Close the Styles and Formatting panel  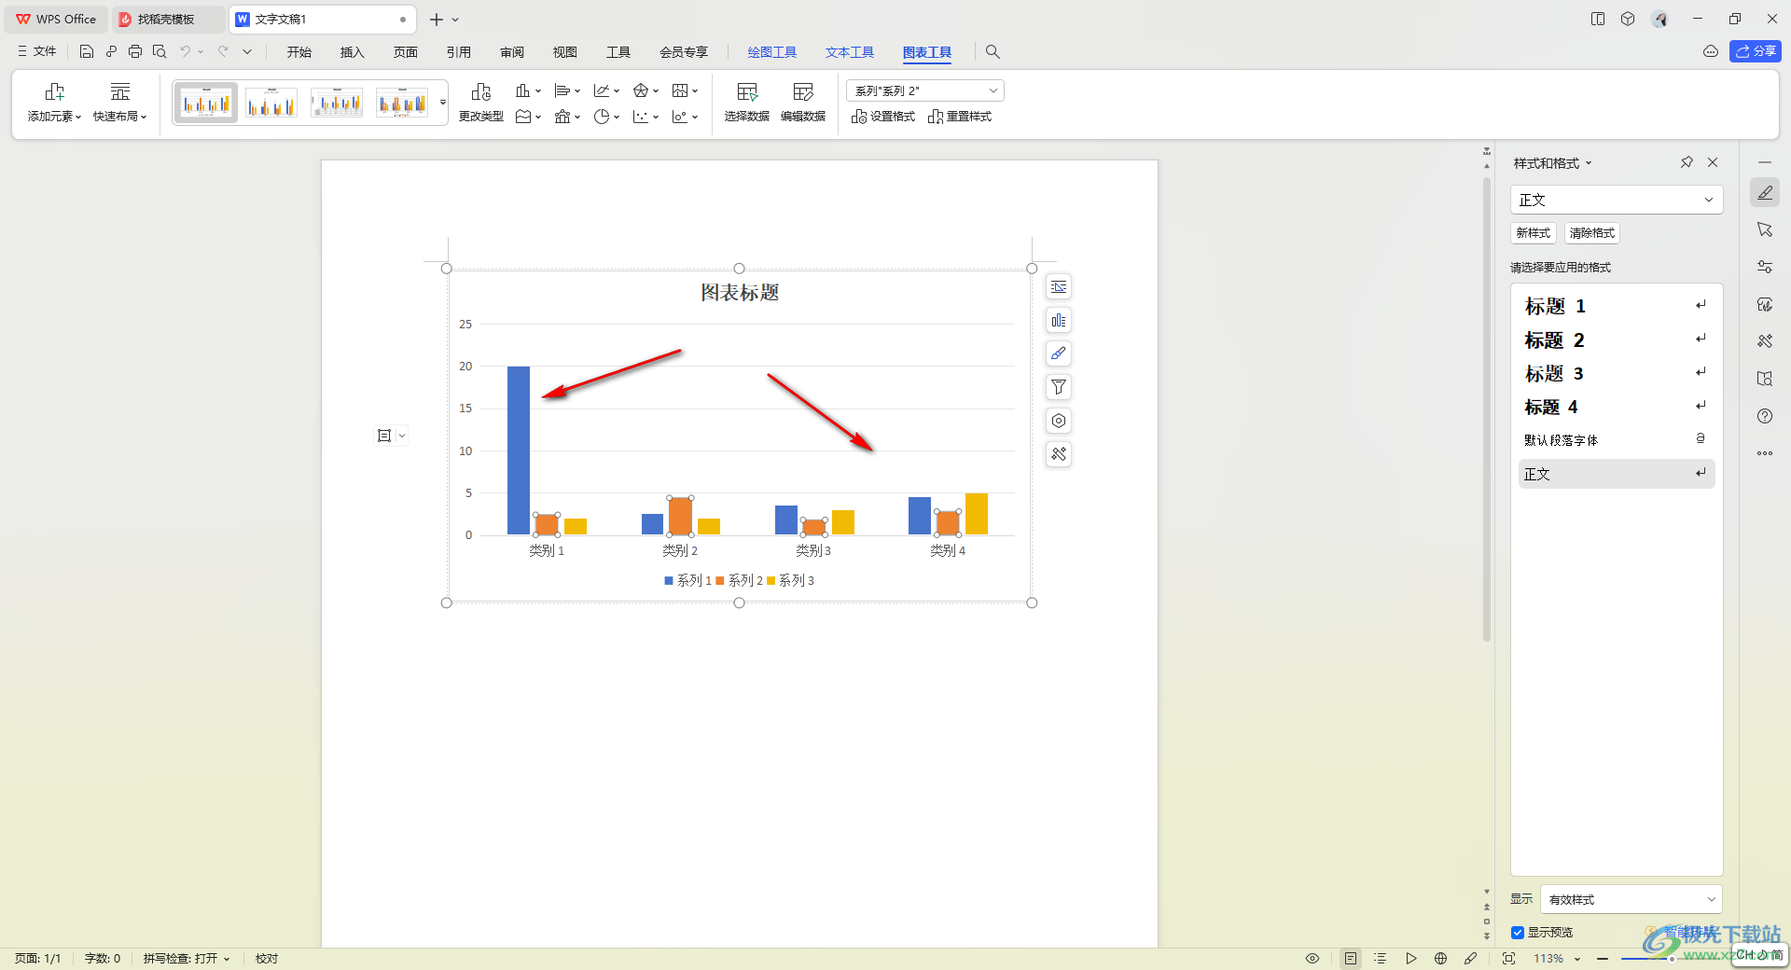tap(1713, 162)
